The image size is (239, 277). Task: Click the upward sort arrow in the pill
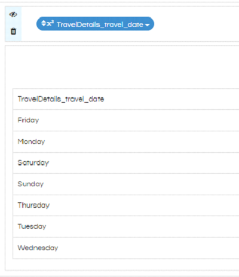pyautogui.click(x=44, y=21)
